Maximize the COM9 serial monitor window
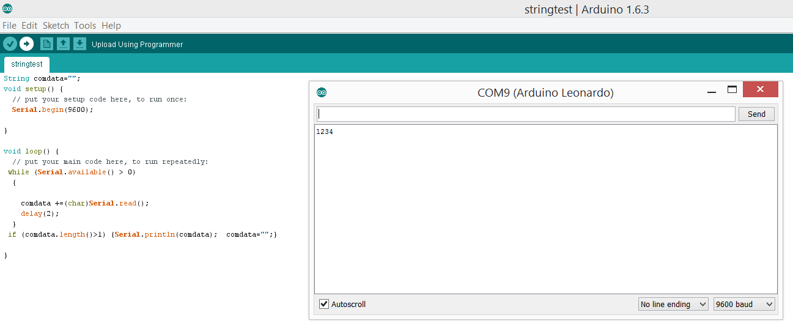 click(732, 90)
